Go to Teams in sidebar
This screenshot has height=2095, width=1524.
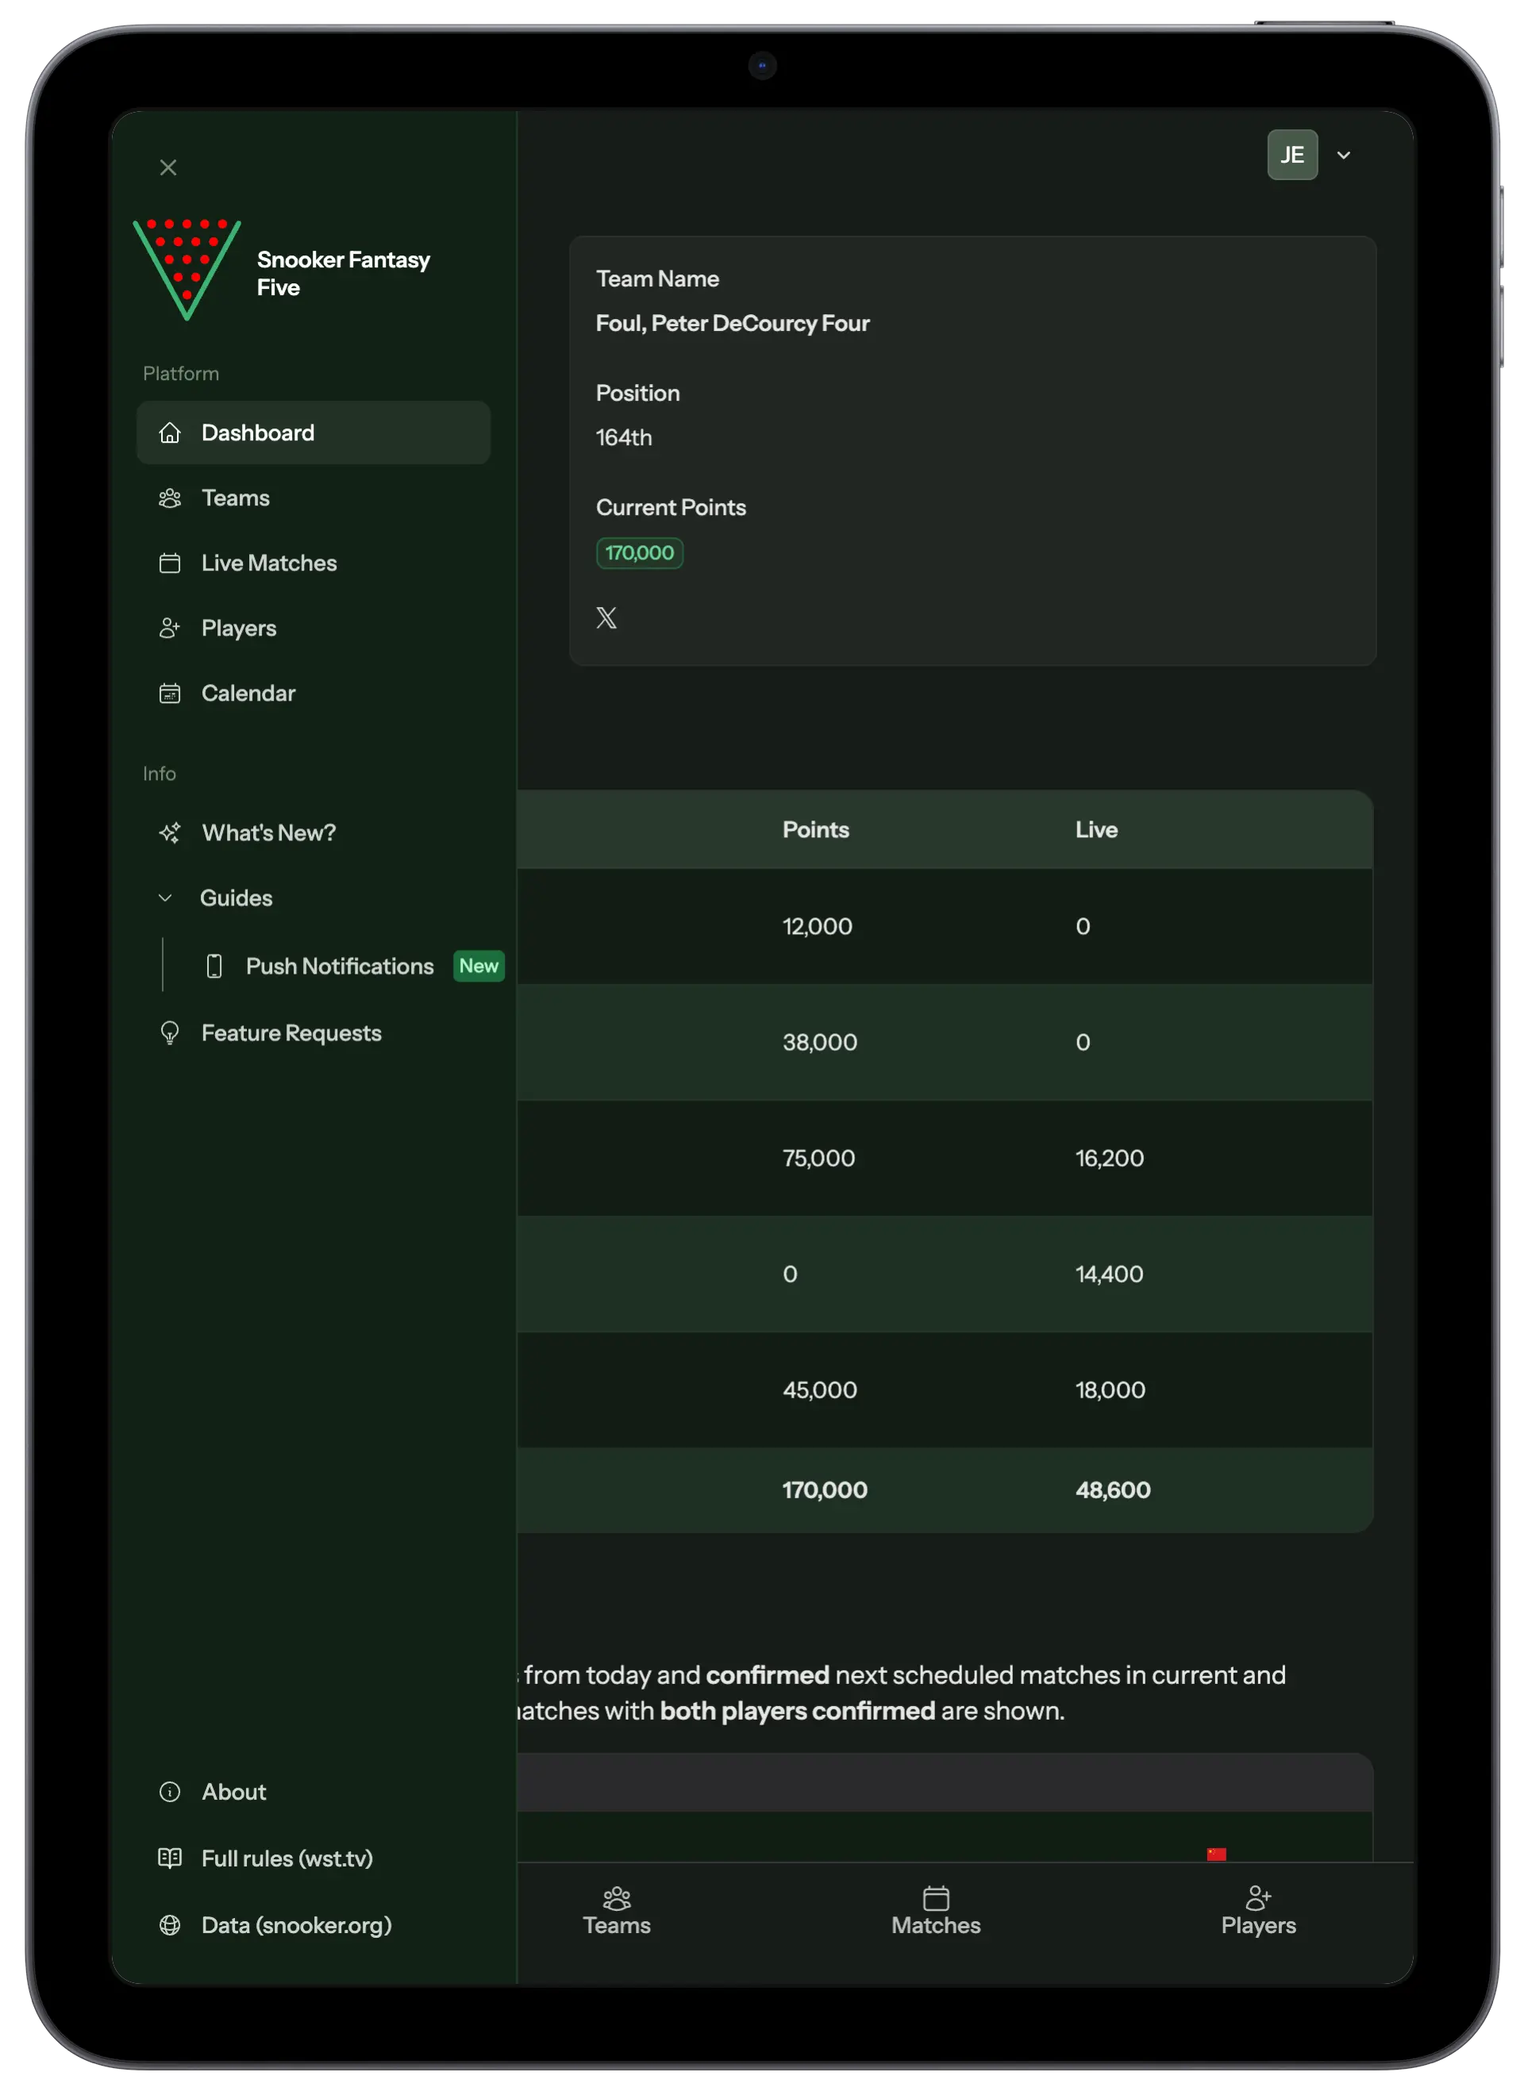click(236, 498)
